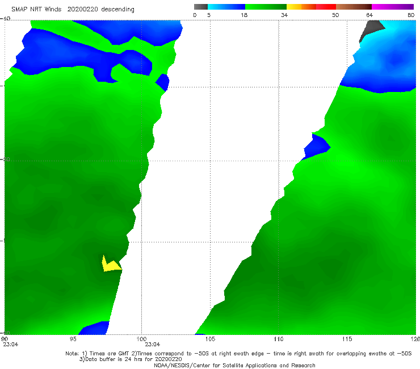The image size is (420, 369).
Task: Click the color bar label '80'
Action: [x=411, y=15]
